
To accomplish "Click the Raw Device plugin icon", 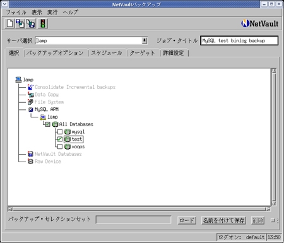I will pyautogui.click(x=31, y=162).
